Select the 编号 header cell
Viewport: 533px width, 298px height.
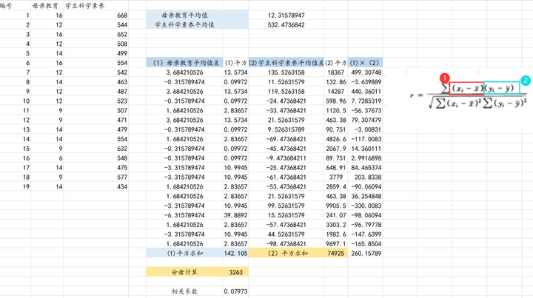16,6
